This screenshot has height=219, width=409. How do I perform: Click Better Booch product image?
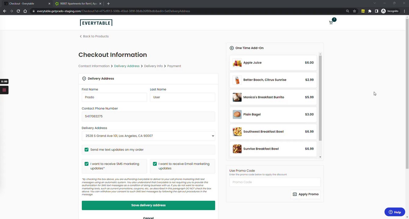pyautogui.click(x=237, y=80)
